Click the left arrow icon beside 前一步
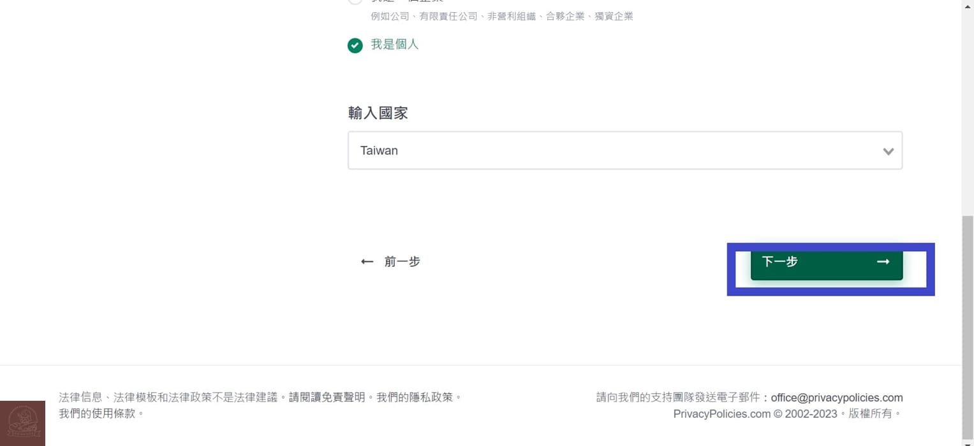974x446 pixels. click(367, 261)
